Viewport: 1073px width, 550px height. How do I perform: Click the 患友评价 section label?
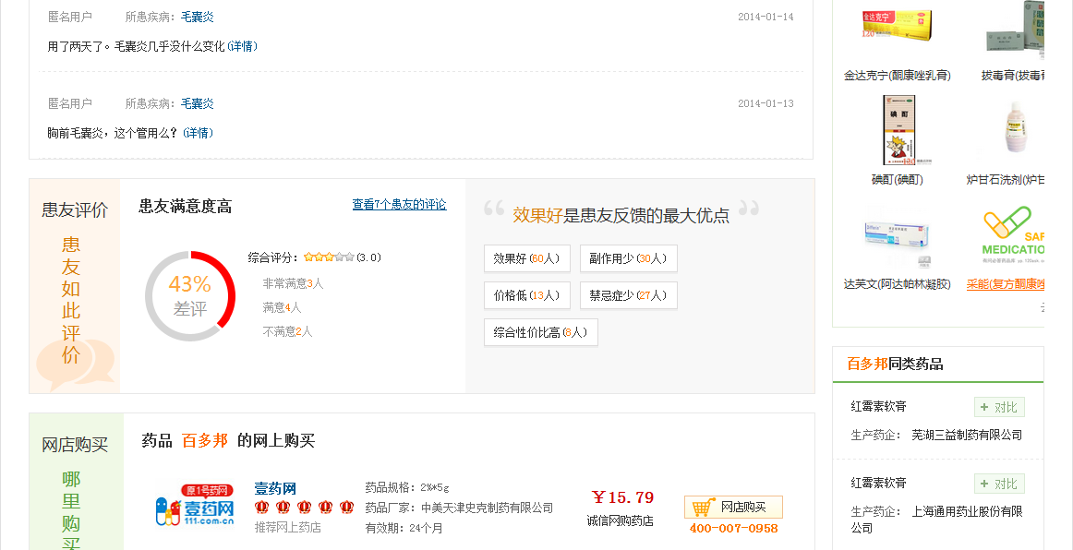[75, 210]
